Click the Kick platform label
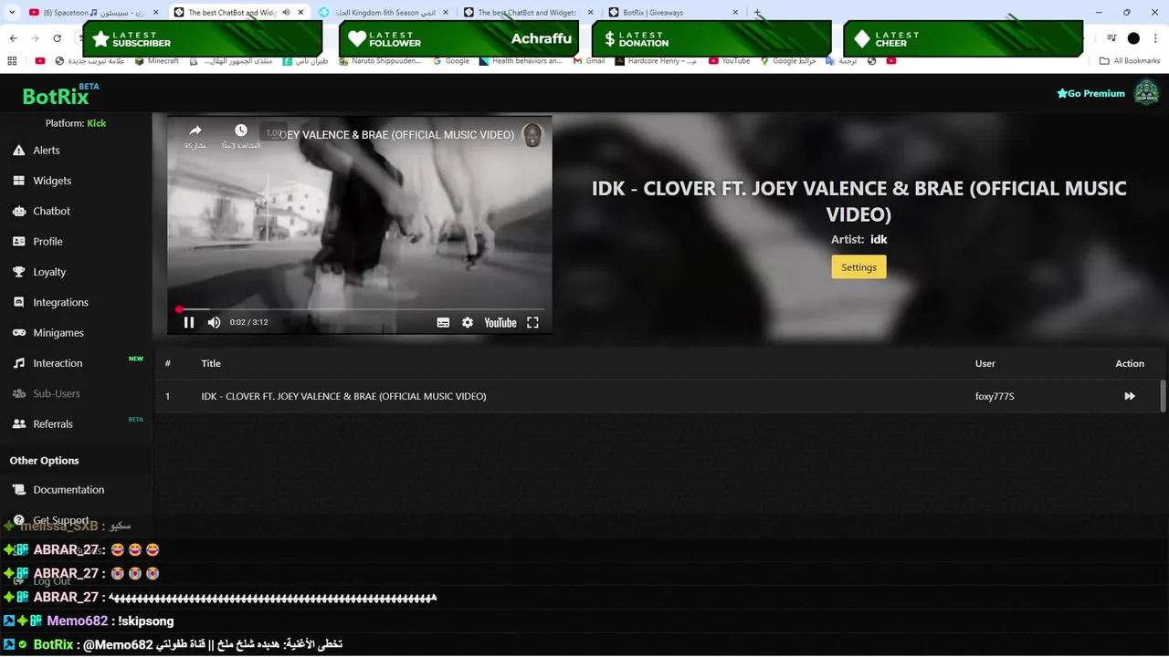 [x=97, y=123]
